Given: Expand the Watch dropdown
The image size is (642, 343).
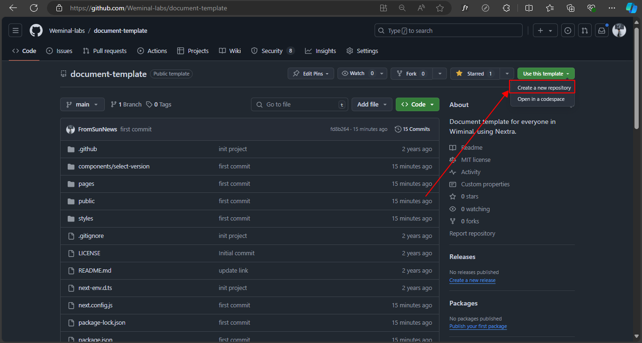Looking at the screenshot, I should click(362, 74).
